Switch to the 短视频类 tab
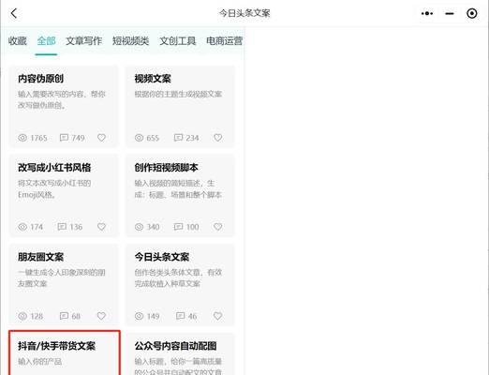The image size is (489, 375). click(130, 40)
